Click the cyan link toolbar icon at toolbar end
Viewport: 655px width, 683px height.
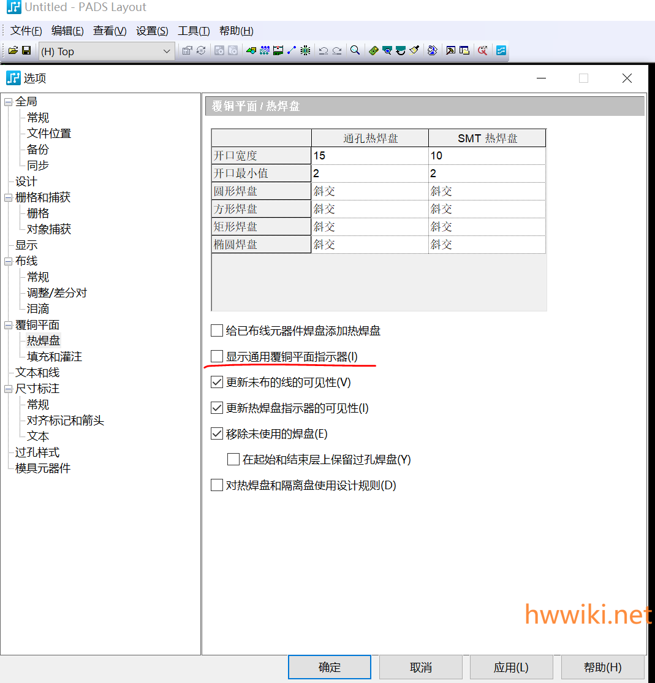501,50
